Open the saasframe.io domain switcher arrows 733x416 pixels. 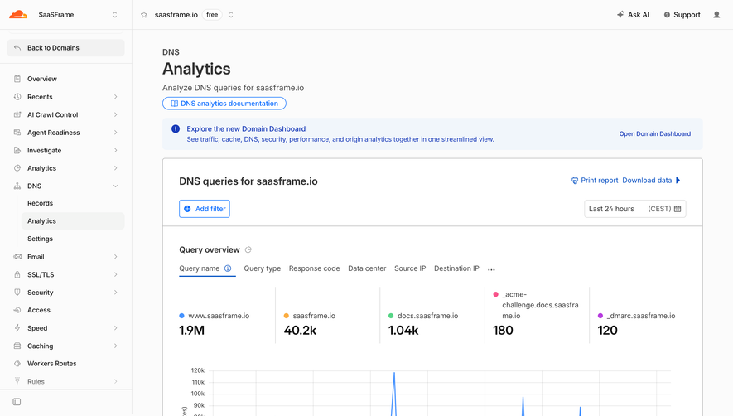click(x=231, y=15)
